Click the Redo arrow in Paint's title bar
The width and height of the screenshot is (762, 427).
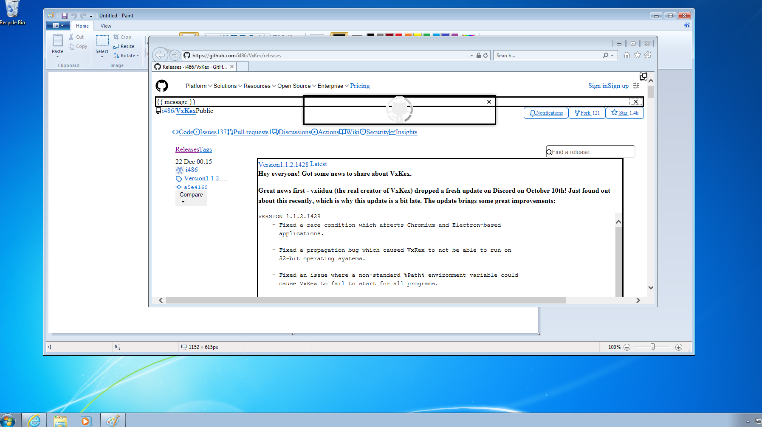click(x=83, y=16)
